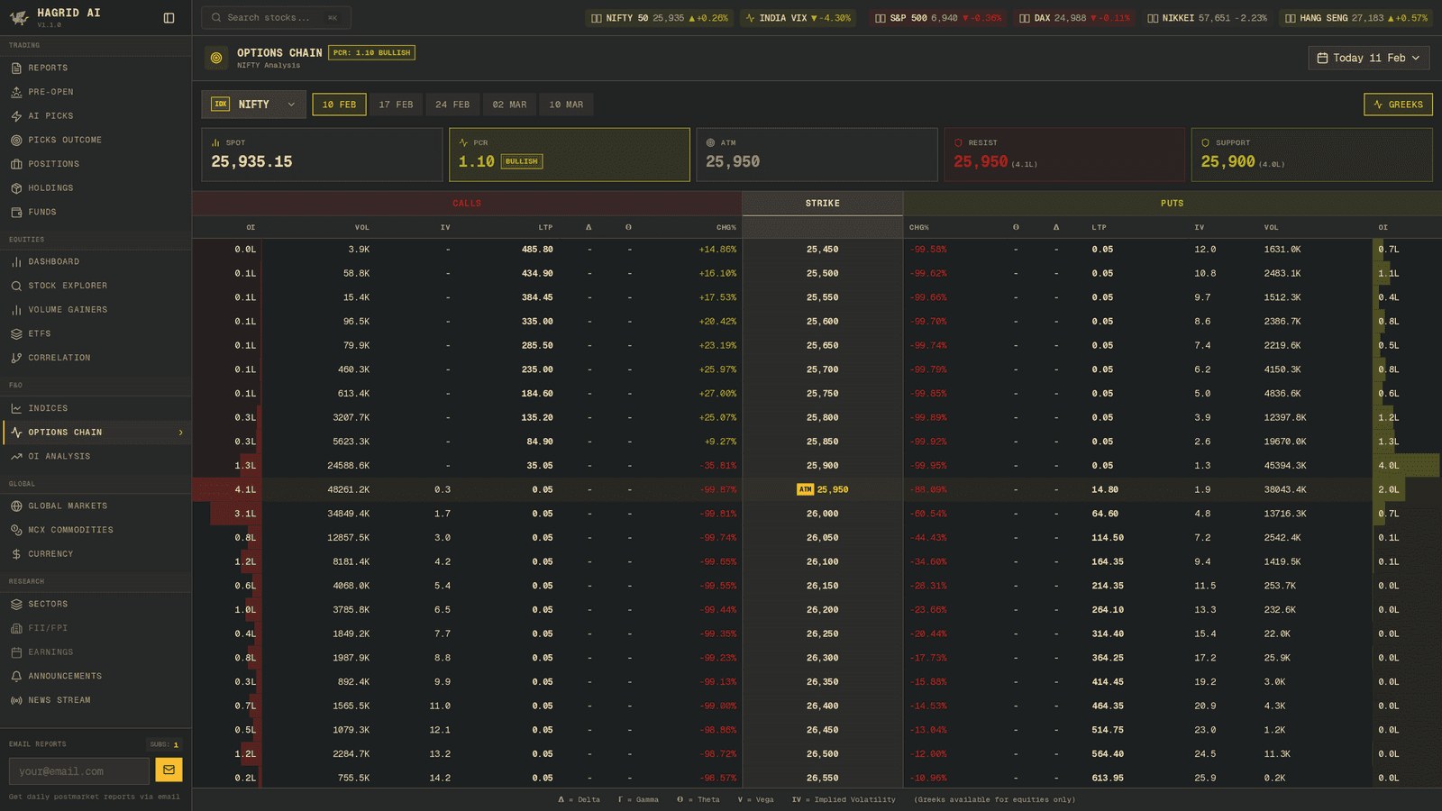Select the 02 MAR expiry tab
The height and width of the screenshot is (811, 1442).
pyautogui.click(x=509, y=105)
